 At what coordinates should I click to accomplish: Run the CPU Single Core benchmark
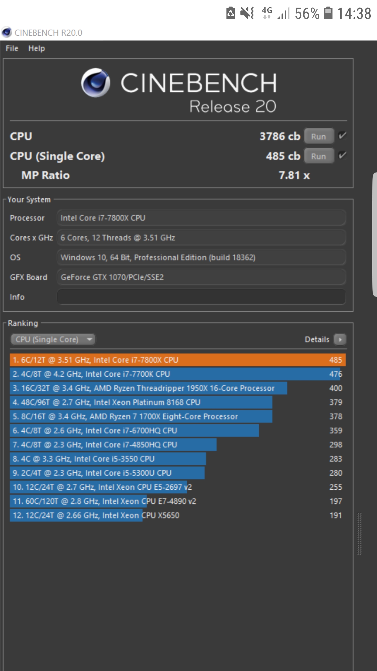tap(318, 156)
